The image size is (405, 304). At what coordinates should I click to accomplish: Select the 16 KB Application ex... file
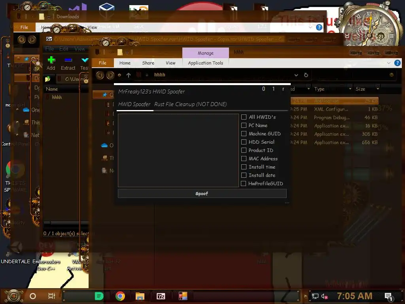point(335,126)
